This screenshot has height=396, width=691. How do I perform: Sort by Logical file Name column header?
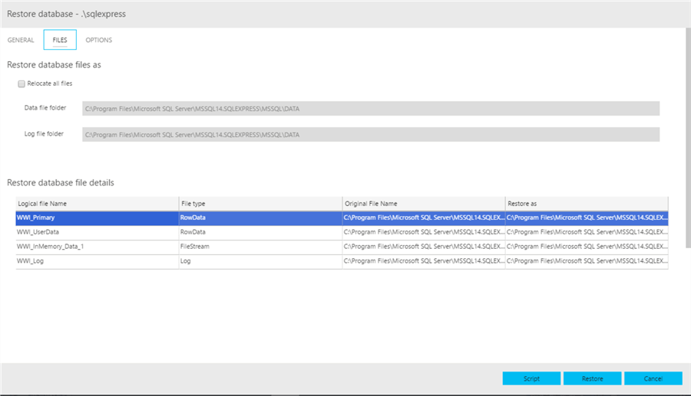tap(96, 204)
